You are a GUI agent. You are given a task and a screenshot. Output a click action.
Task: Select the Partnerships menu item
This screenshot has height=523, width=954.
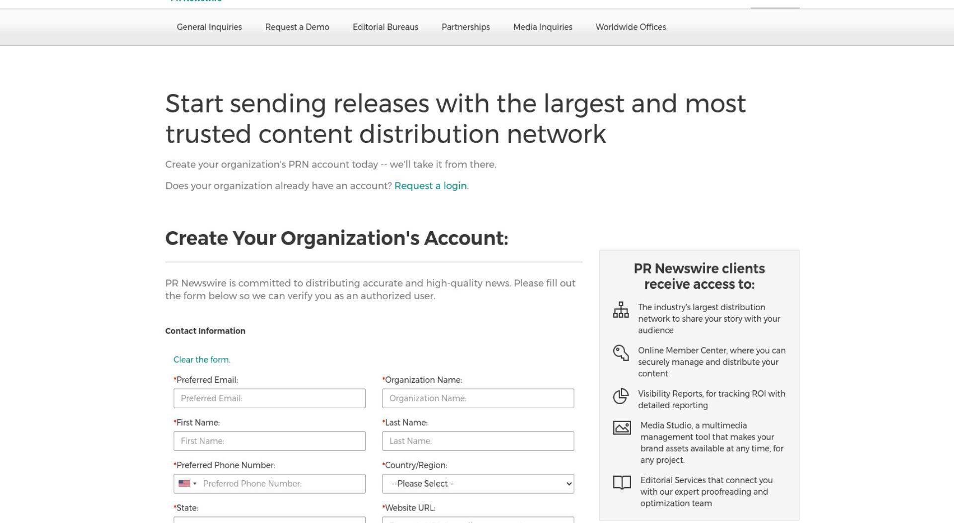[x=466, y=27]
